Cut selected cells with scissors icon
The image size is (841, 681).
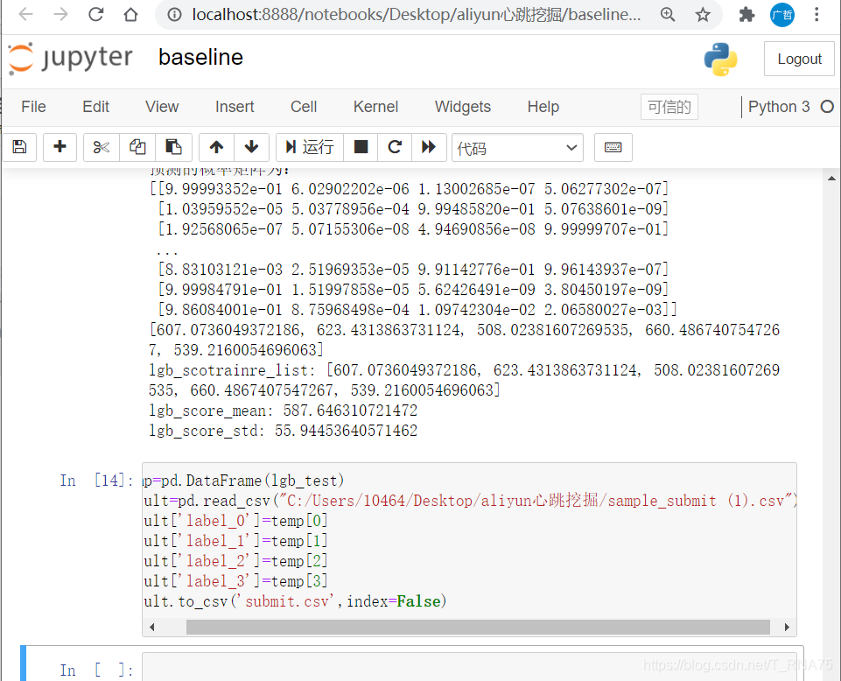pos(101,147)
